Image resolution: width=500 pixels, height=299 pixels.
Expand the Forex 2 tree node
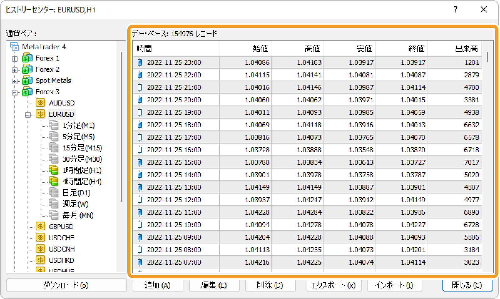click(15, 70)
